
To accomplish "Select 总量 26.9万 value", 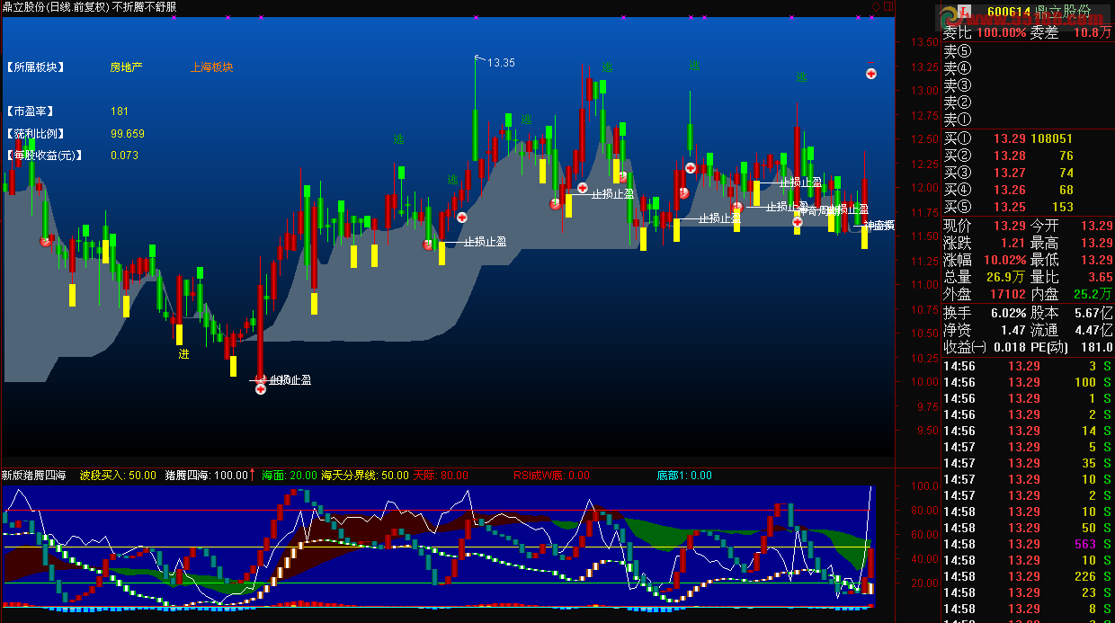I will click(1004, 277).
